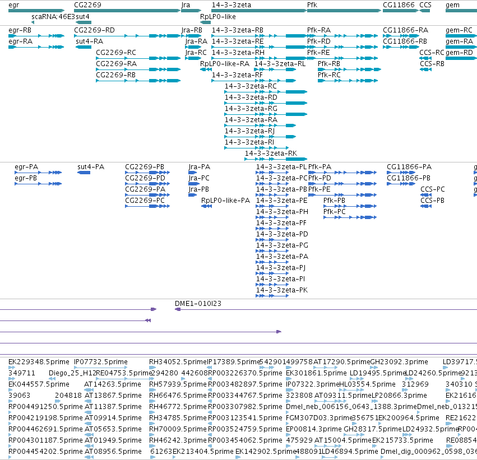Open the AT14263.5prime EST
Image resolution: width=477 pixels, height=460 pixels.
89,390
